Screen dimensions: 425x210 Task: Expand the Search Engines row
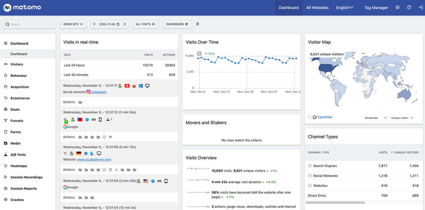(310, 166)
